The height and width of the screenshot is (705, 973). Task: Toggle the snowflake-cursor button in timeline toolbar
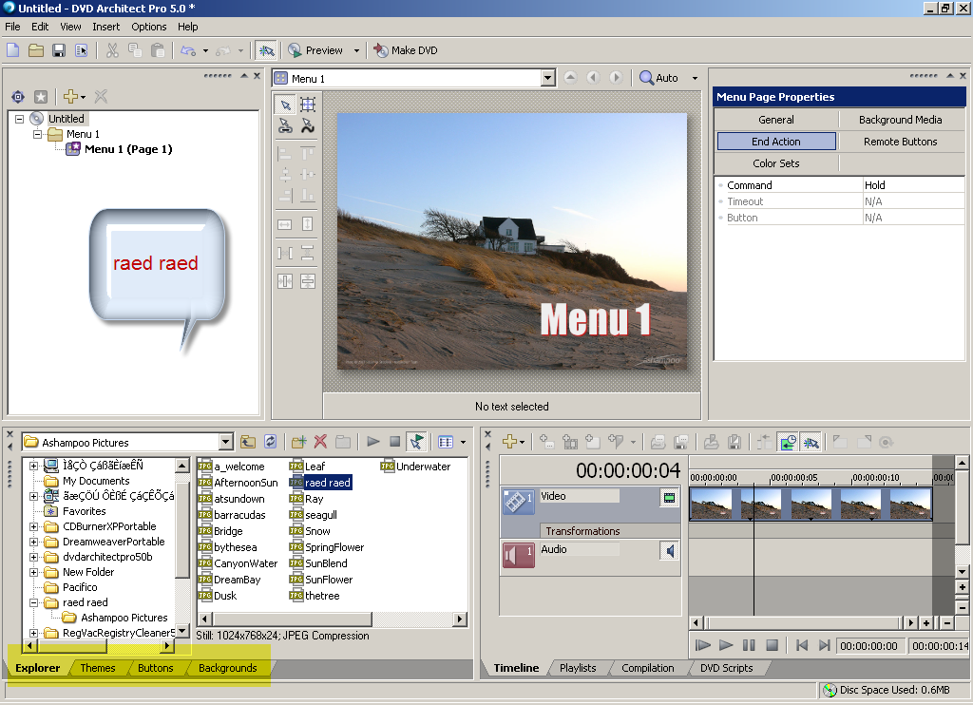point(811,442)
